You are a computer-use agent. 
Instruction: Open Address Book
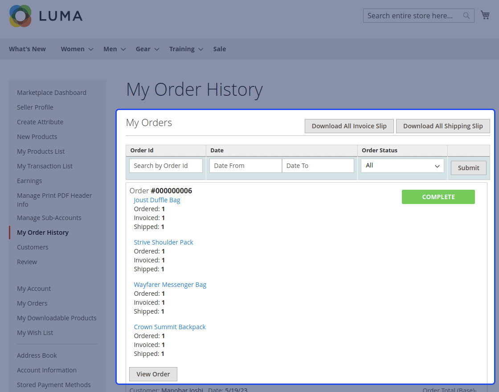[37, 355]
